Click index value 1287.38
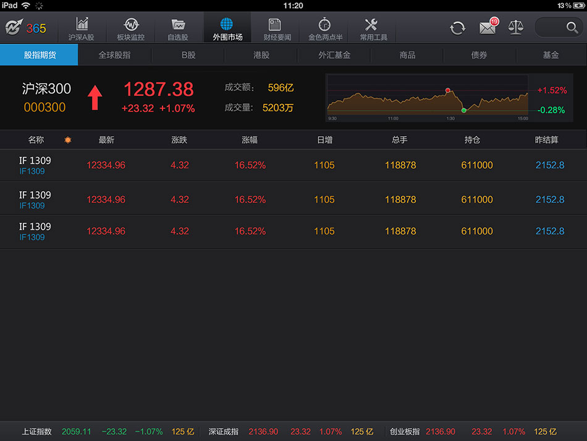The width and height of the screenshot is (587, 441). pos(158,89)
